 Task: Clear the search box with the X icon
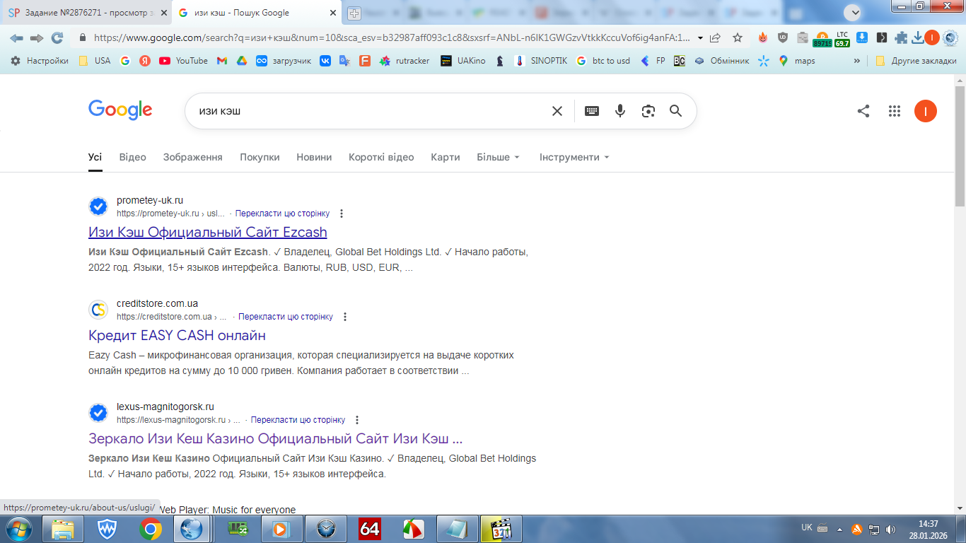click(557, 111)
